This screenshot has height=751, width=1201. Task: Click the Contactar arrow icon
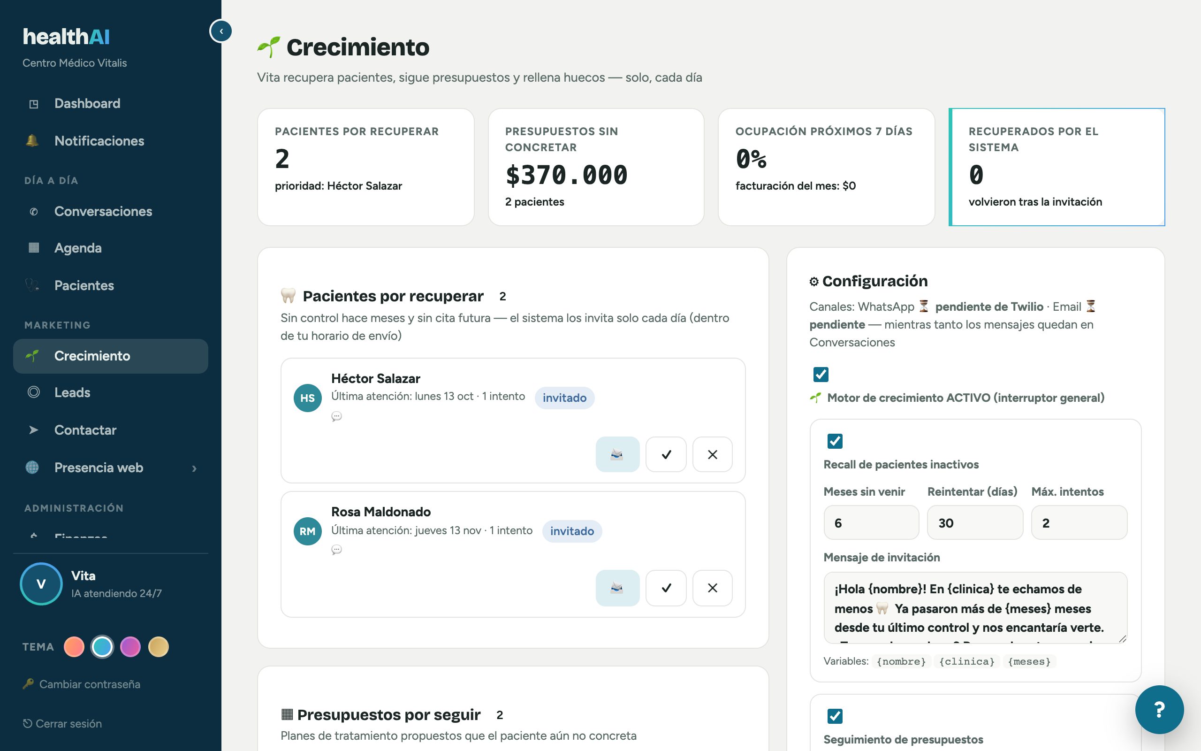33,430
